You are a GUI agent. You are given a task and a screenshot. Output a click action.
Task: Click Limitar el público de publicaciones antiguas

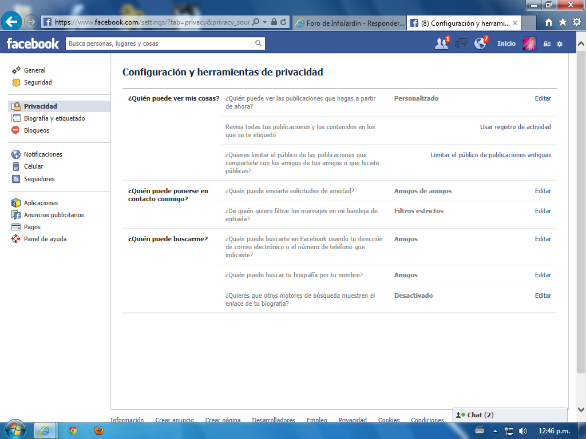click(490, 155)
